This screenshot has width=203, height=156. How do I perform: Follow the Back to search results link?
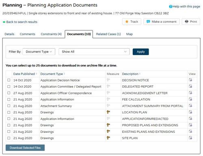coord(22,22)
